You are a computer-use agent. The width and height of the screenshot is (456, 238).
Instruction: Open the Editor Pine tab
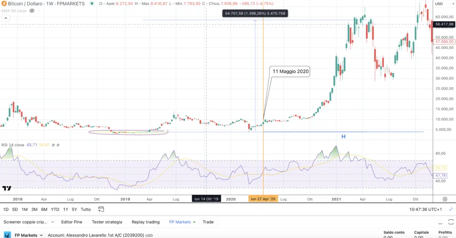tap(72, 222)
